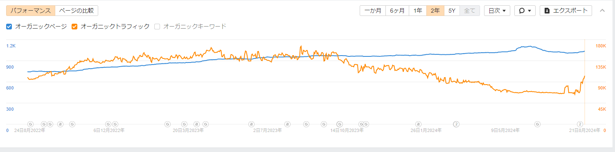Set time range to 5Y
The height and width of the screenshot is (152, 615).
(452, 11)
